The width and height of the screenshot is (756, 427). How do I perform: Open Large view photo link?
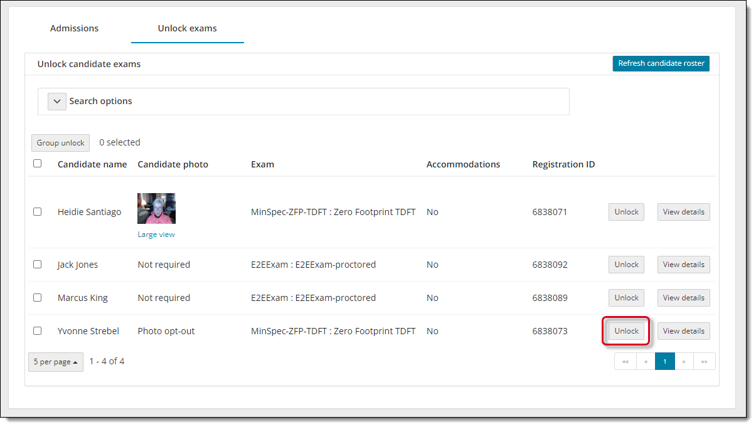pyautogui.click(x=156, y=235)
